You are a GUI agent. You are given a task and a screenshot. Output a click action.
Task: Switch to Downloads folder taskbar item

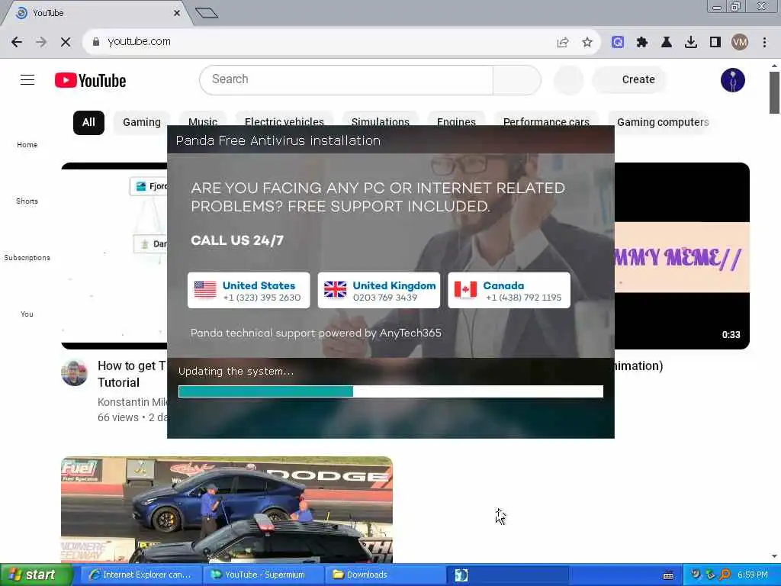[x=386, y=575]
